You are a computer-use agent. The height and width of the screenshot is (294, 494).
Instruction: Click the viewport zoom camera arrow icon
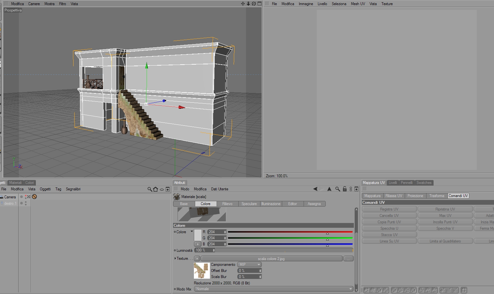[x=248, y=4]
